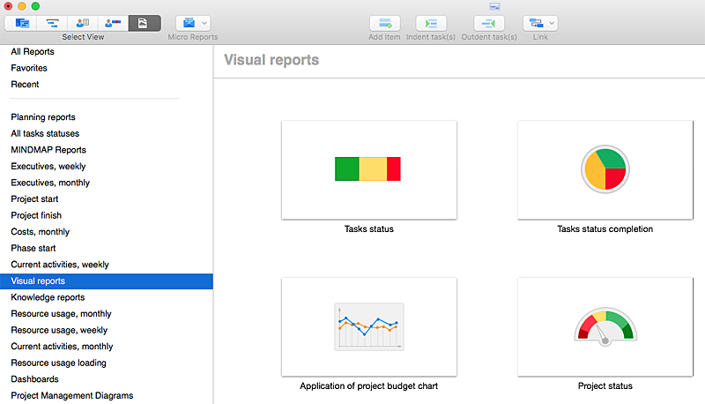
Task: Click the Indent task(s) button
Action: (x=431, y=23)
